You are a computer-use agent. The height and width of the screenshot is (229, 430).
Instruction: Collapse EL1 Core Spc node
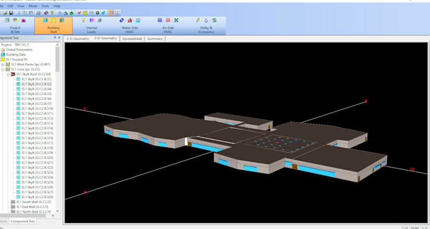click(3, 70)
